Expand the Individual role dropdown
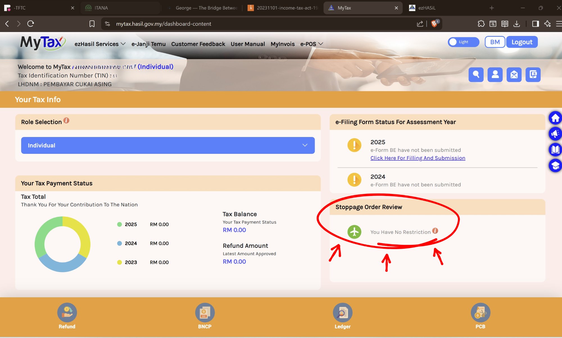This screenshot has width=562, height=338. click(168, 145)
